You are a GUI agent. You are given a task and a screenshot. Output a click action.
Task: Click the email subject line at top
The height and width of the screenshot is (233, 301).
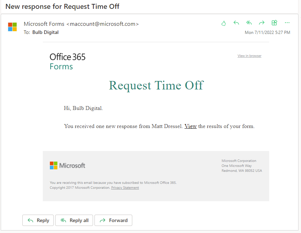click(x=62, y=6)
